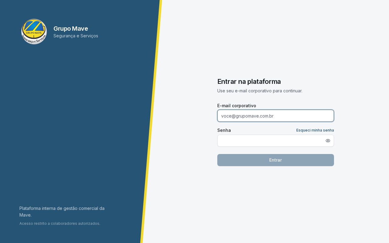Select 'Use seu e-mail corporativo para continuar.' text
The width and height of the screenshot is (389, 243).
click(260, 91)
